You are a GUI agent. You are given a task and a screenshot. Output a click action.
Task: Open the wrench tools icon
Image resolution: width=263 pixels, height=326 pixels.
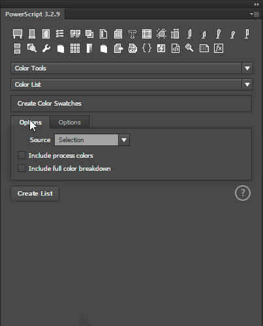[x=46, y=48]
